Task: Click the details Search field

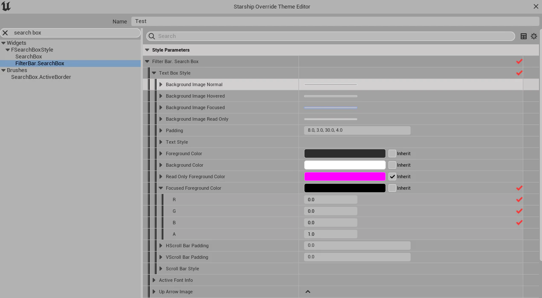Action: click(330, 36)
